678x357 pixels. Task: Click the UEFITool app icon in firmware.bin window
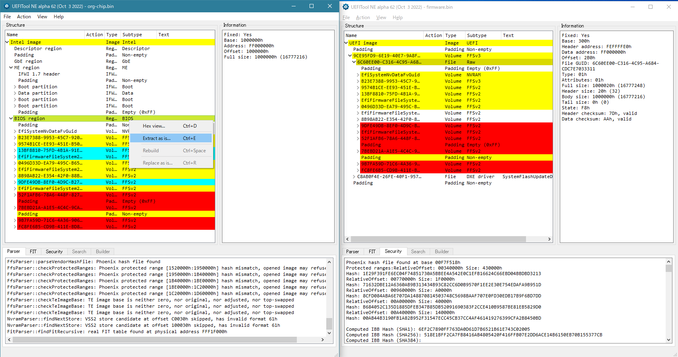(346, 7)
